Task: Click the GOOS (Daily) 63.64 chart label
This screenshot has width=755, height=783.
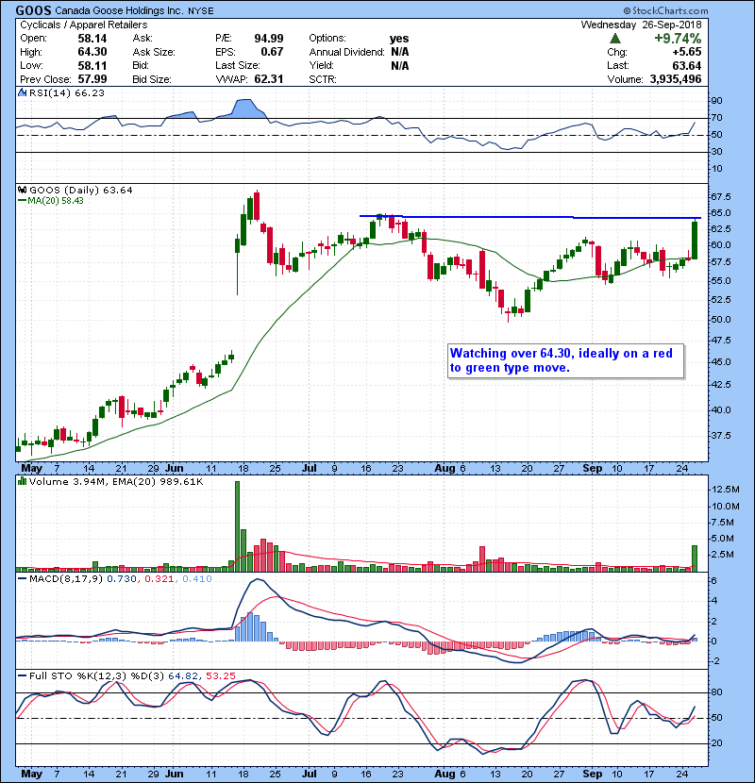Action: (81, 190)
